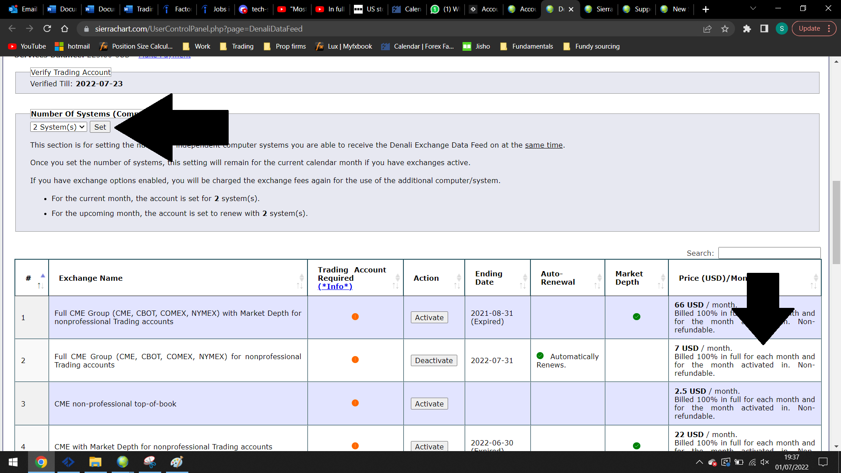Click the Chrome profile avatar icon
This screenshot has height=473, width=841.
tap(781, 29)
